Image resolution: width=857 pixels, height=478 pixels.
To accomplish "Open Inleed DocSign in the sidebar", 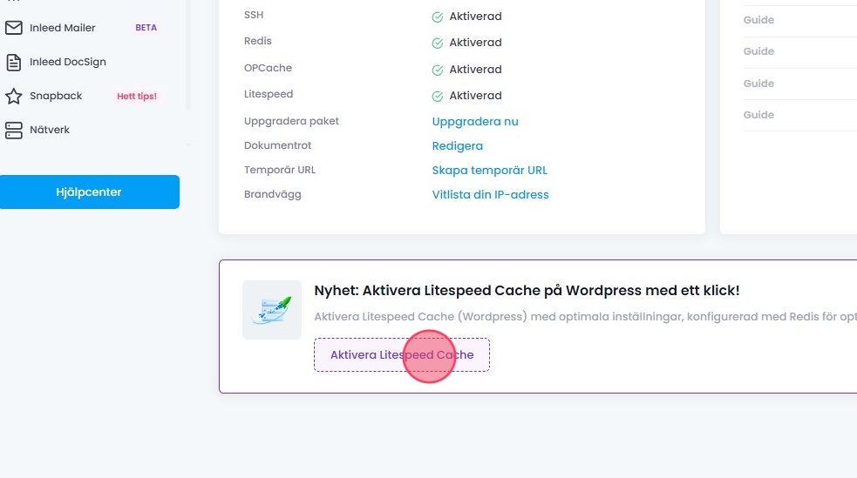I will [68, 62].
